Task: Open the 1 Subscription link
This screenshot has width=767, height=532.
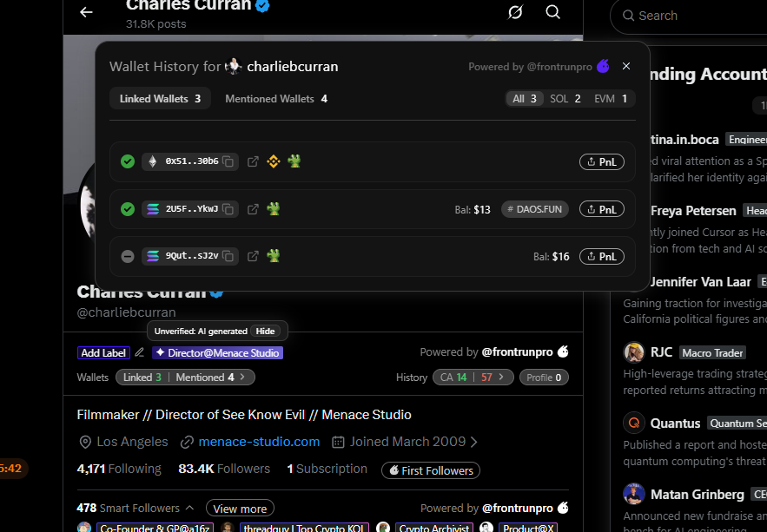Action: (327, 469)
